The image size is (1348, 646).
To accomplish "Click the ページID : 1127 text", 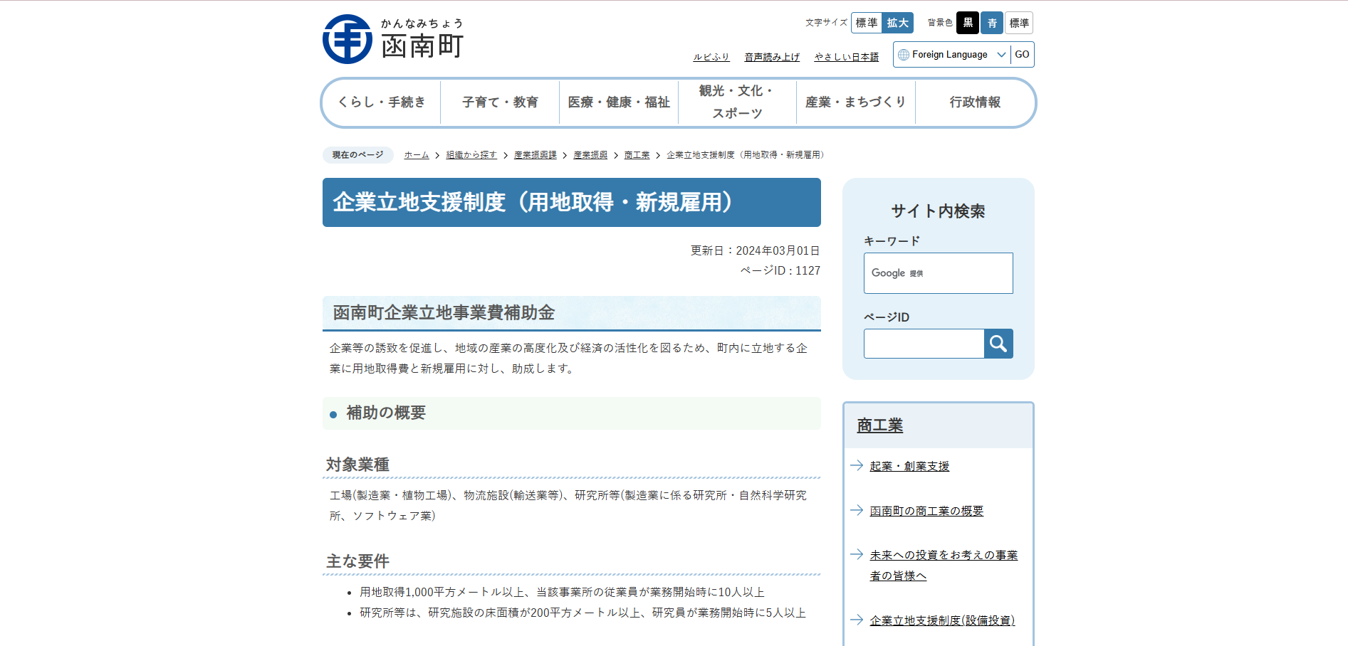I will (780, 270).
